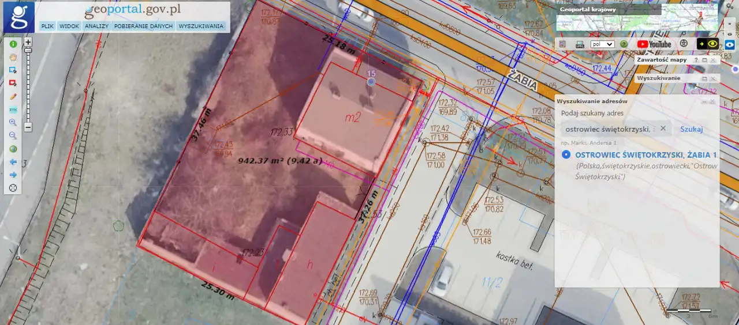
Task: Select the pan hand tool
Action: coord(13,57)
